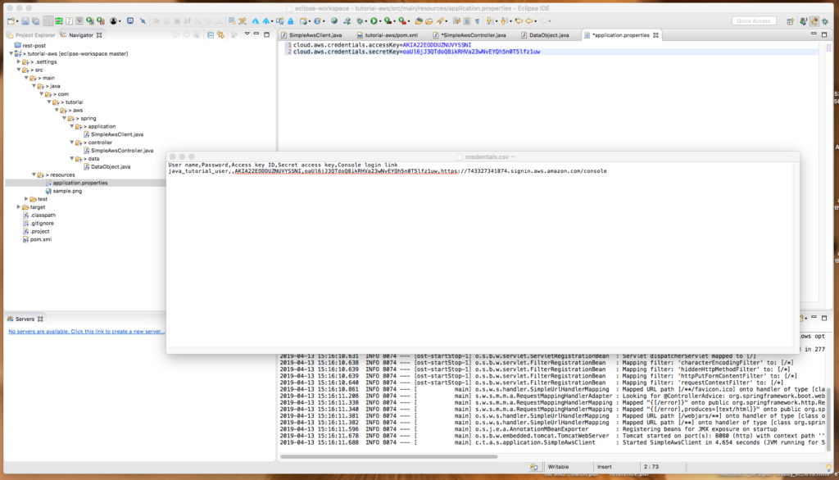Click the Toggle Block Selection toolbar icon
Image resolution: width=839 pixels, height=480 pixels.
click(x=466, y=20)
